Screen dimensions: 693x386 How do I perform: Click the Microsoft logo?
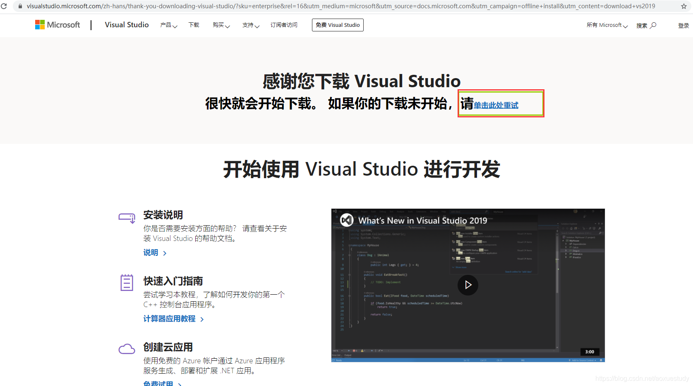click(x=58, y=25)
